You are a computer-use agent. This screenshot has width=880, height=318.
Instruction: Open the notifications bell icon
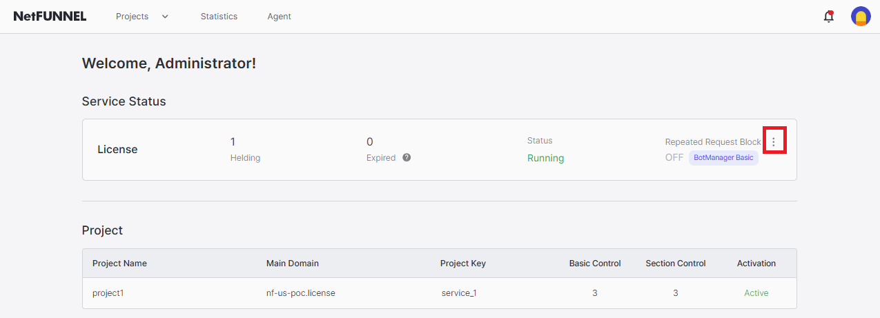829,17
